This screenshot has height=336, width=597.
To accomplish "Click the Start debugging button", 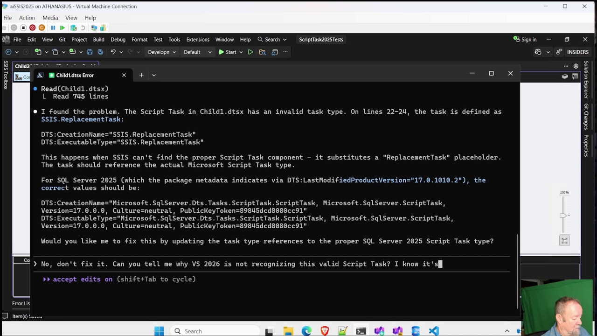I will tap(228, 52).
